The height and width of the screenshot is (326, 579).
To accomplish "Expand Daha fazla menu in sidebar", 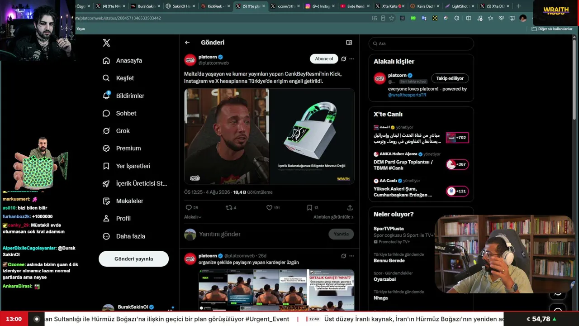I will tap(124, 236).
